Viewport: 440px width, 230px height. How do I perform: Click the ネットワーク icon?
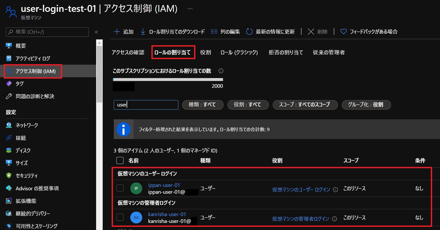pyautogui.click(x=9, y=125)
